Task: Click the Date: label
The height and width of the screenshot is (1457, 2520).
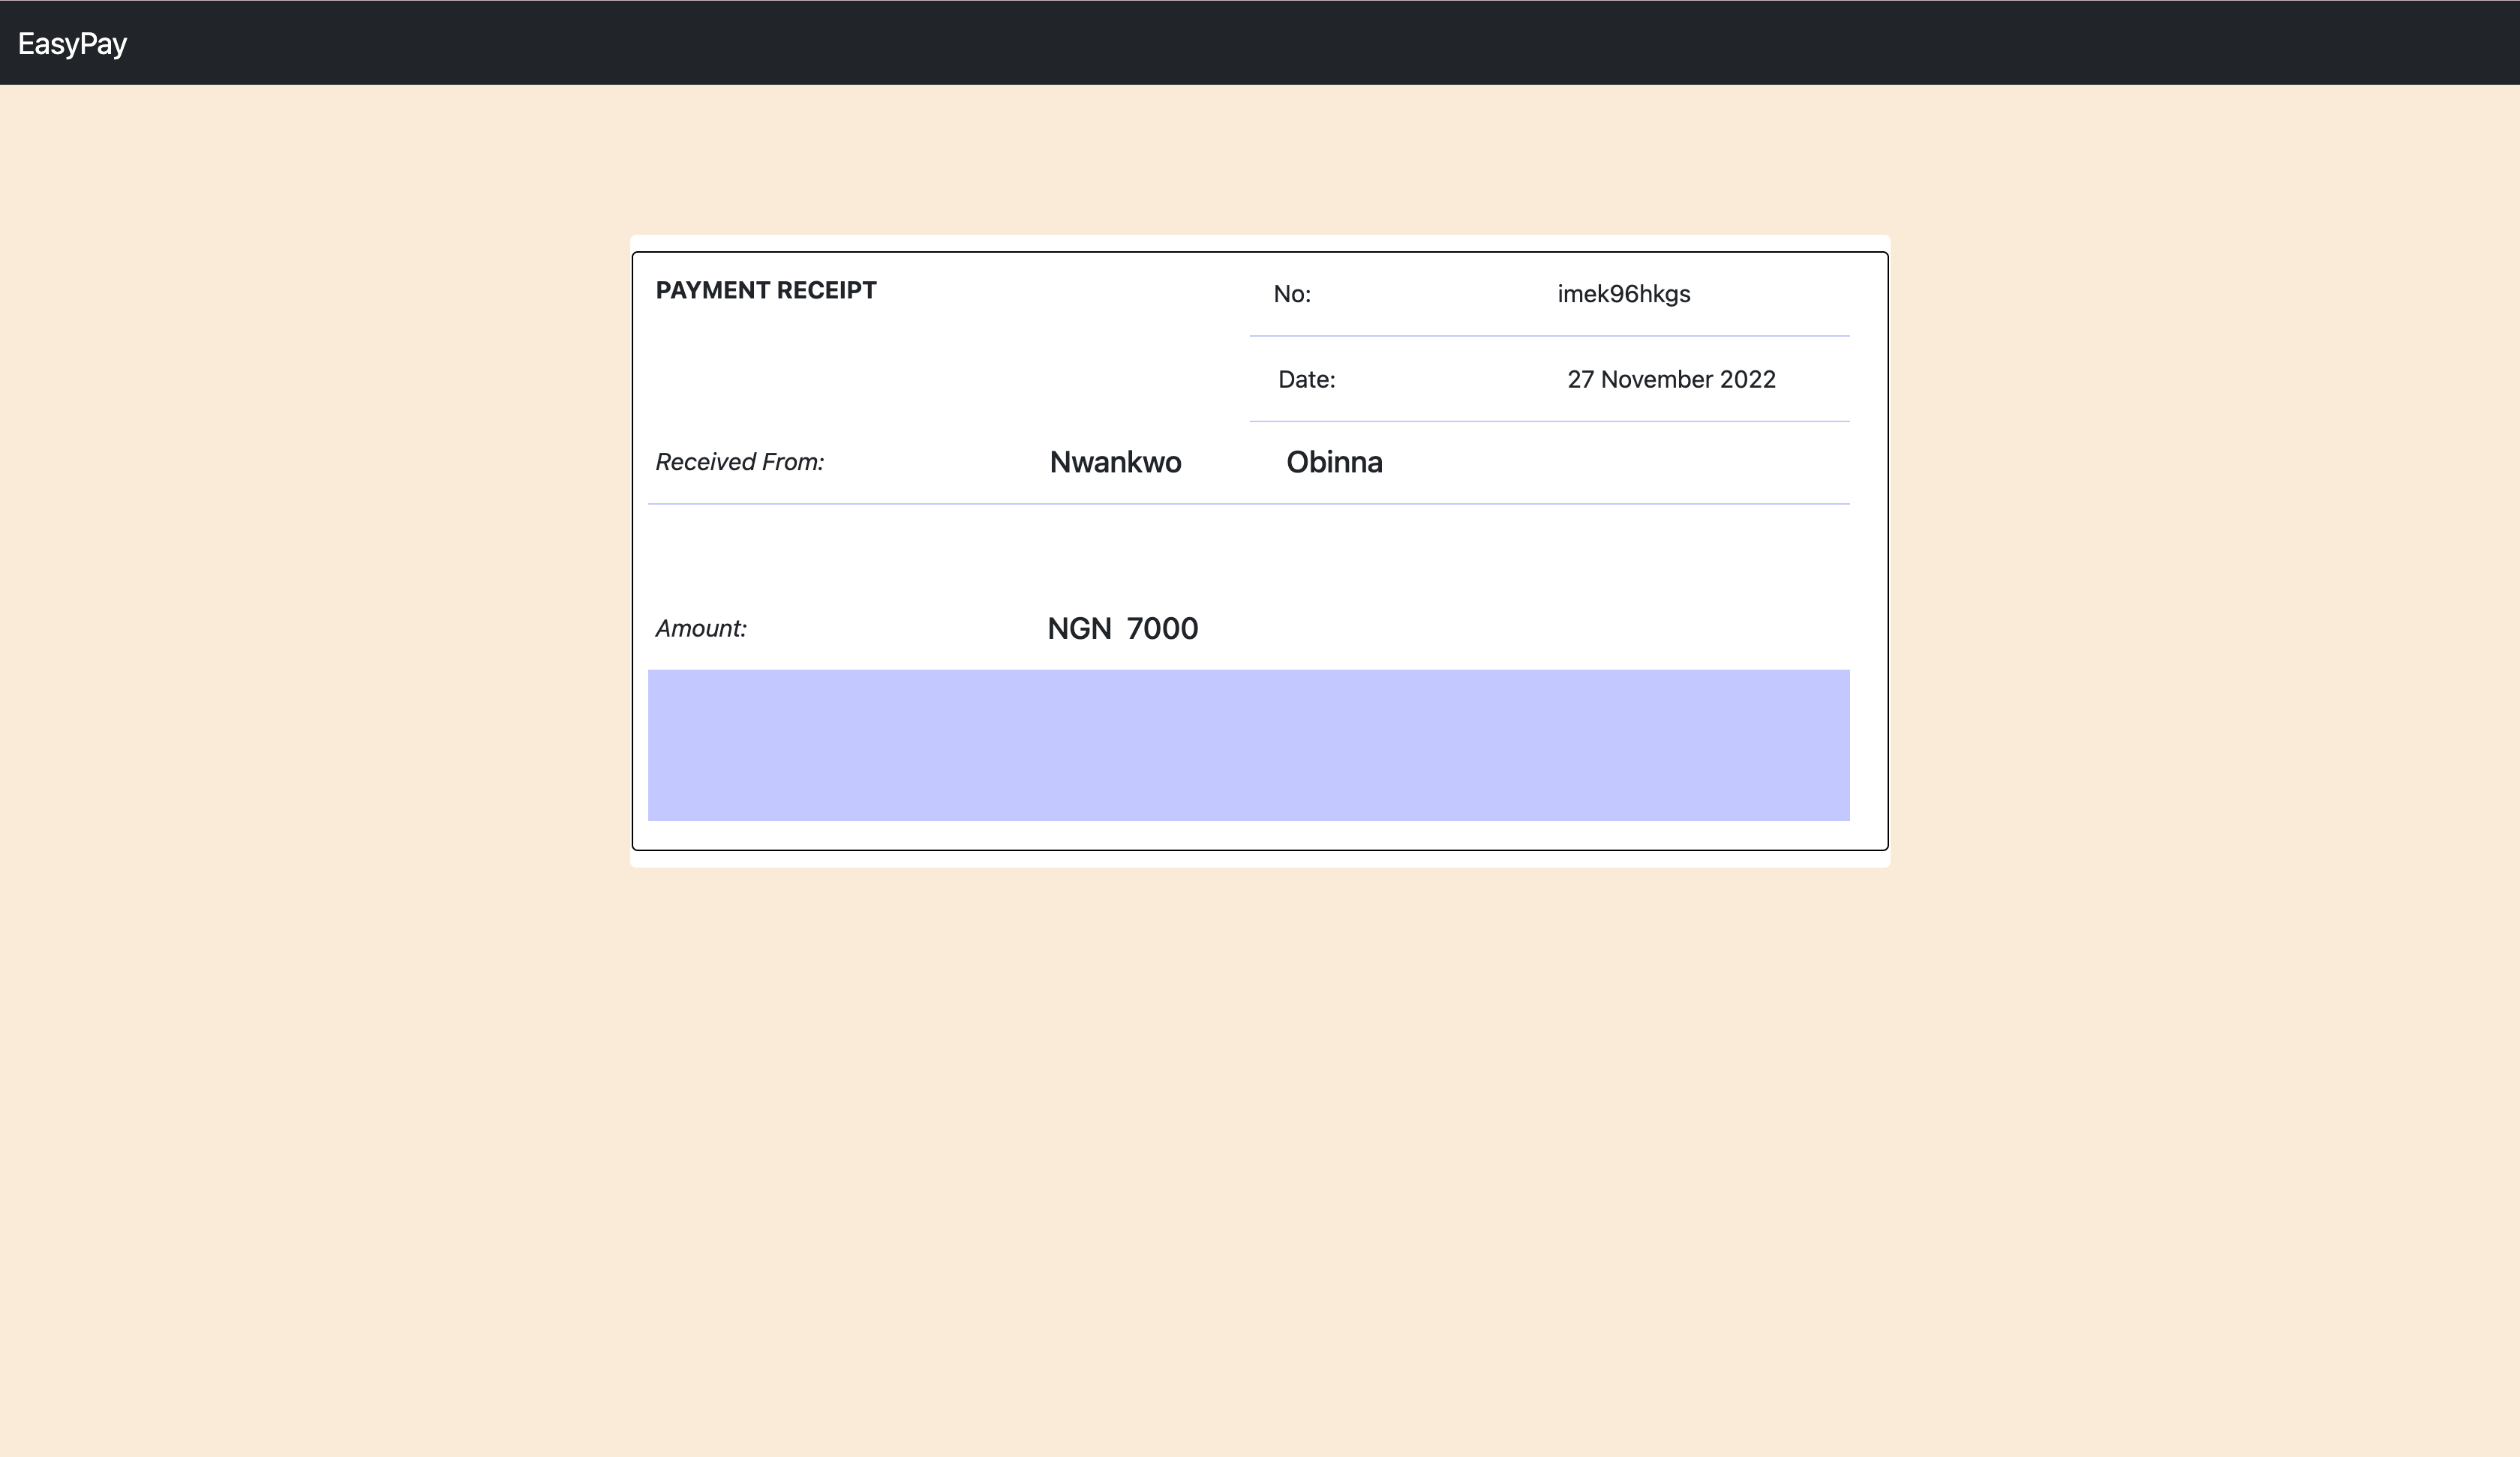Action: tap(1306, 379)
